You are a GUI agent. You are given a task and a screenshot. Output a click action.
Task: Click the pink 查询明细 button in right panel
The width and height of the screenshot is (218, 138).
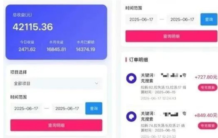(171, 36)
